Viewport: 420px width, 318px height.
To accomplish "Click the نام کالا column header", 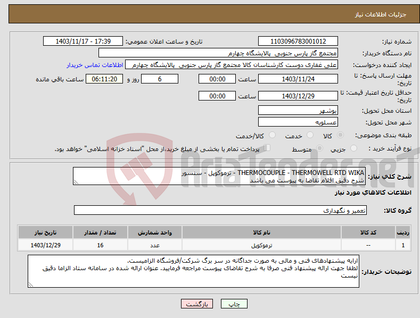I will pos(261,232).
